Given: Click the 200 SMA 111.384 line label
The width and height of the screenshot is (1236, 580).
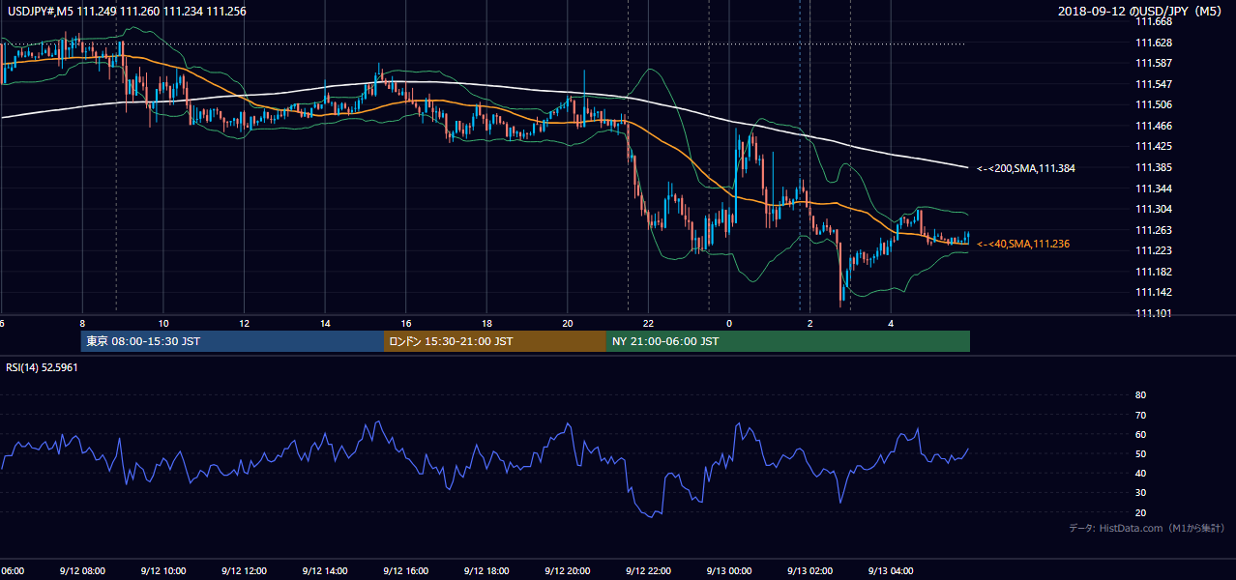Looking at the screenshot, I should click(x=1026, y=168).
